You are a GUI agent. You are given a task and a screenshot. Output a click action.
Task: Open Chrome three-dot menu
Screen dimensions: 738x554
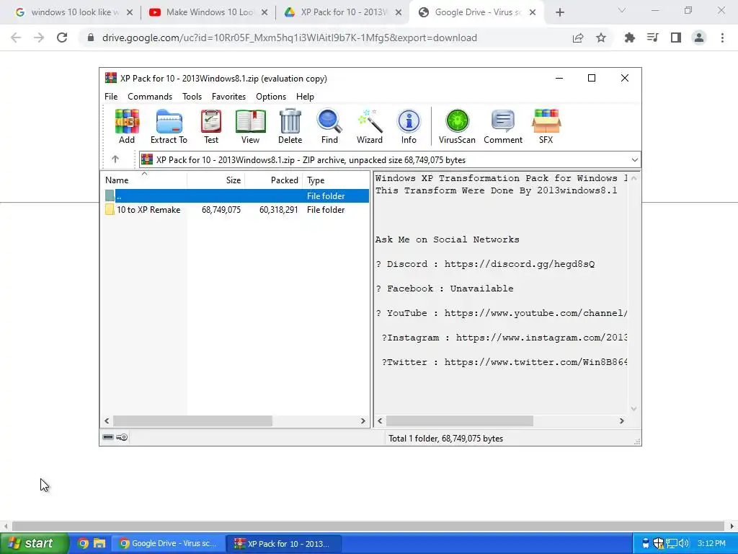click(x=722, y=38)
